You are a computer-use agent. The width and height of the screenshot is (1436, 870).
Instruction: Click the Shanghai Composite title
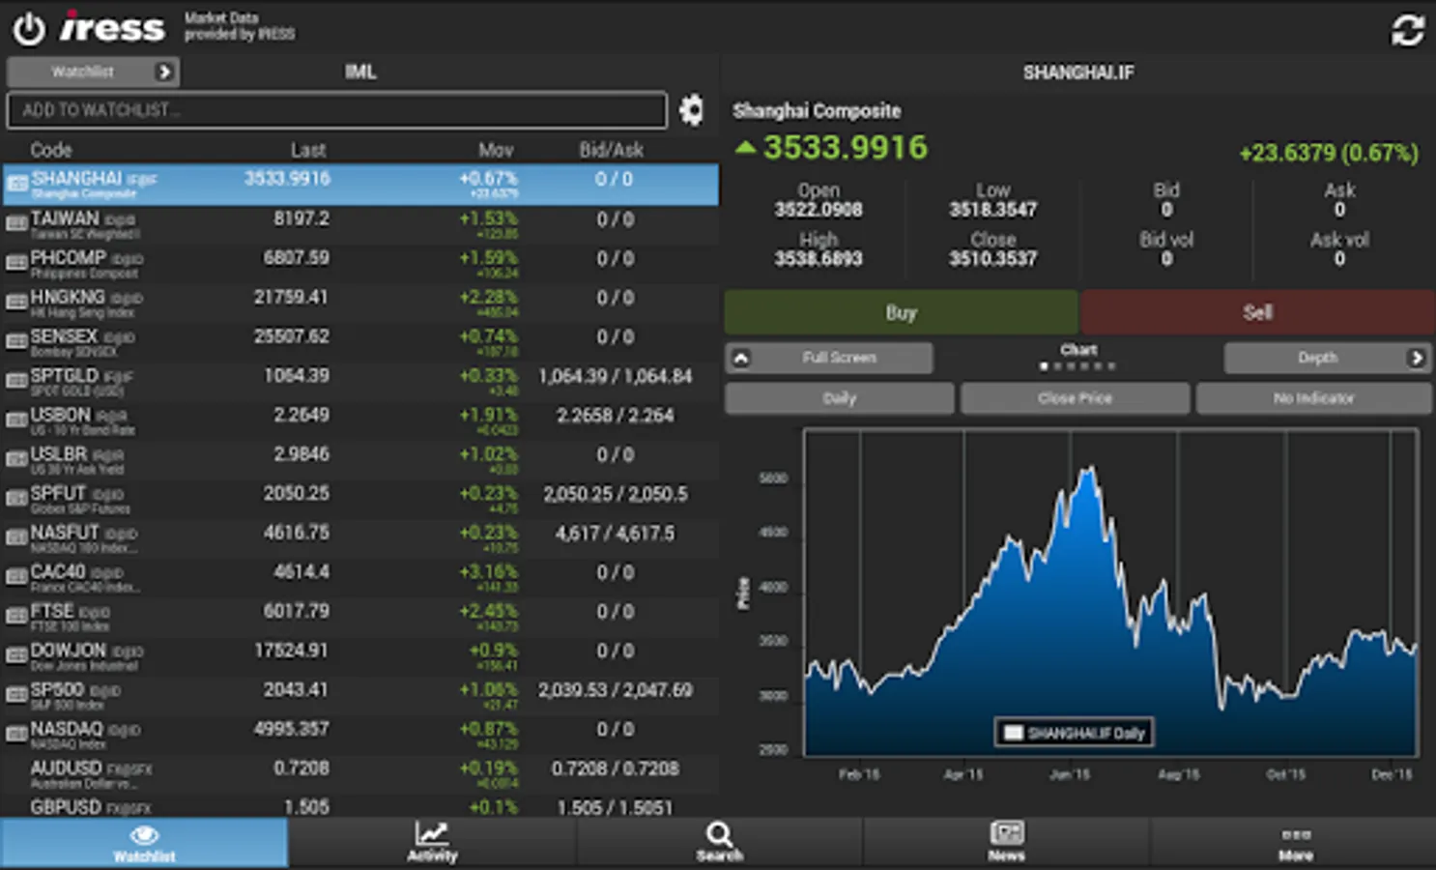(817, 111)
